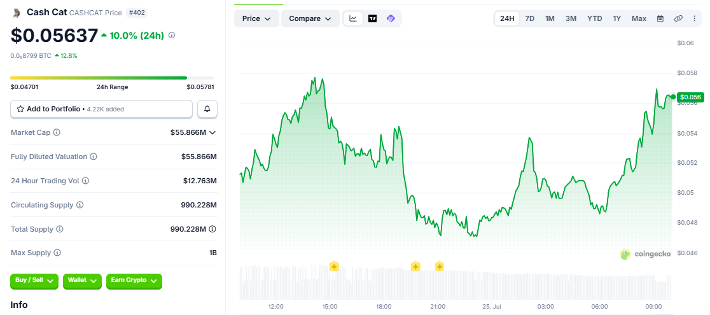This screenshot has width=710, height=315.
Task: Show Fully Diluted Valuation info icon
Action: 93,157
